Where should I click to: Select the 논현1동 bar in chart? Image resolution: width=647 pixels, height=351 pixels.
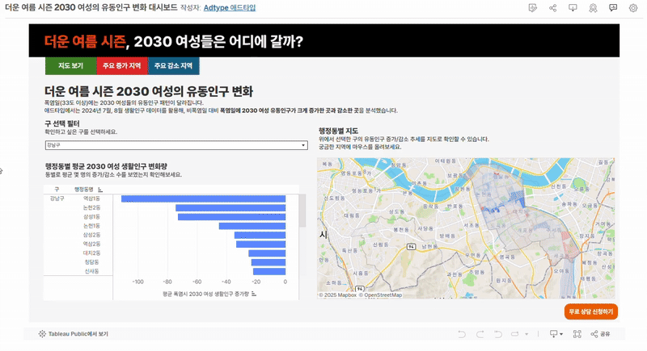(252, 226)
